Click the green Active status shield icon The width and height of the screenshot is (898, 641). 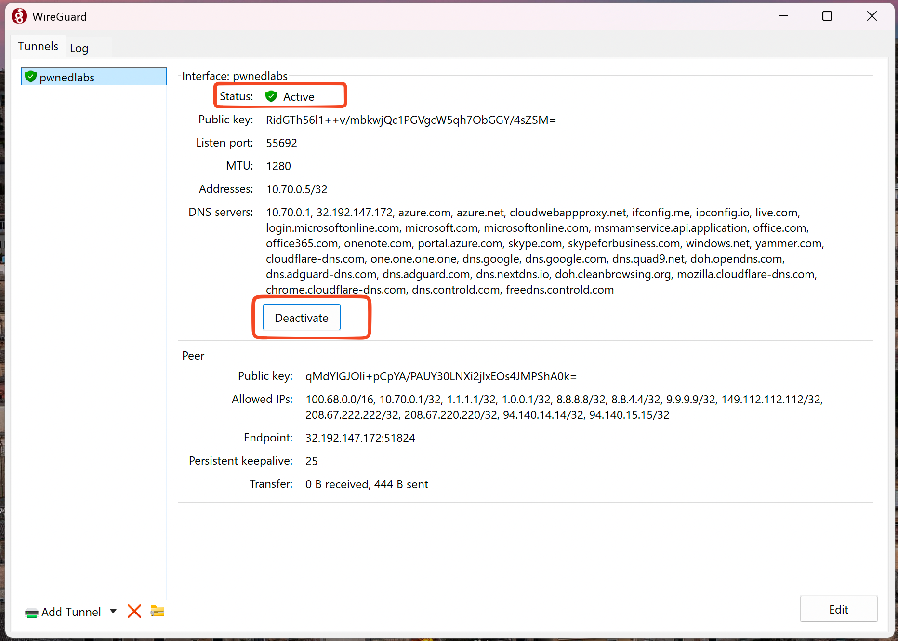pos(271,96)
